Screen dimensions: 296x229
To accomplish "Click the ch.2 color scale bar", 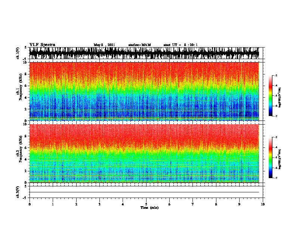I will 270,158.
